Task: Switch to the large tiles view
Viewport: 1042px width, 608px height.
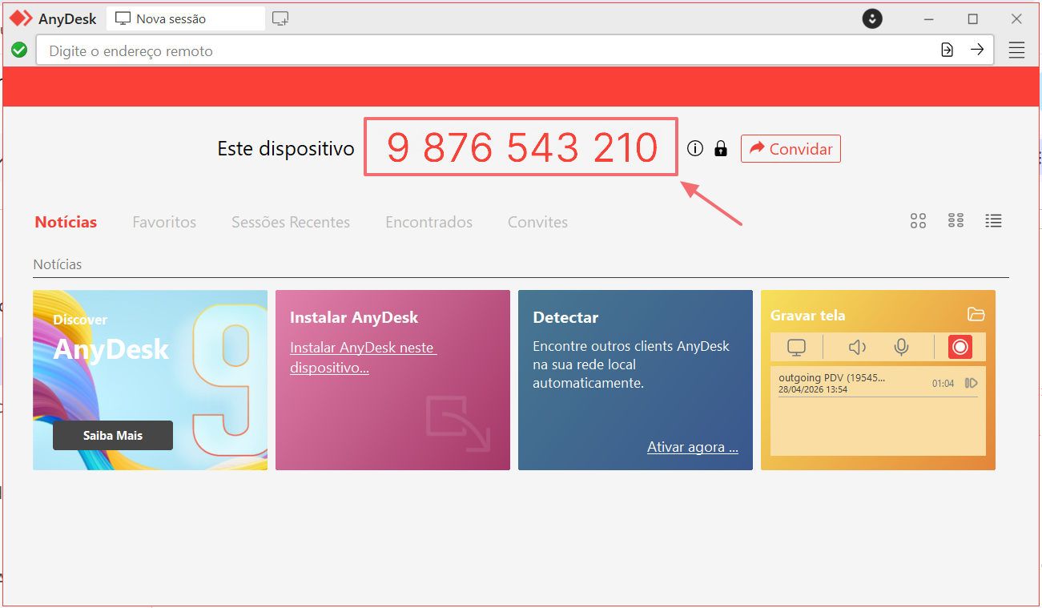Action: (x=918, y=220)
